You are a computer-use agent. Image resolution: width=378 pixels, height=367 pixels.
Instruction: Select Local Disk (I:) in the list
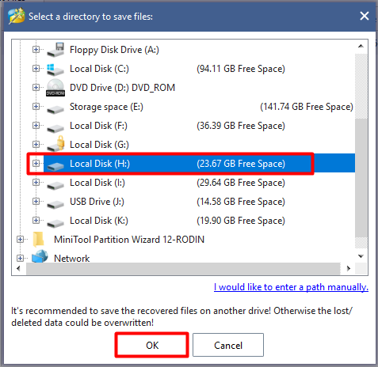tap(97, 183)
